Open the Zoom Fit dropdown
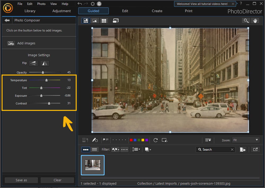Viewport: 265px width, 188px height. pyautogui.click(x=246, y=140)
